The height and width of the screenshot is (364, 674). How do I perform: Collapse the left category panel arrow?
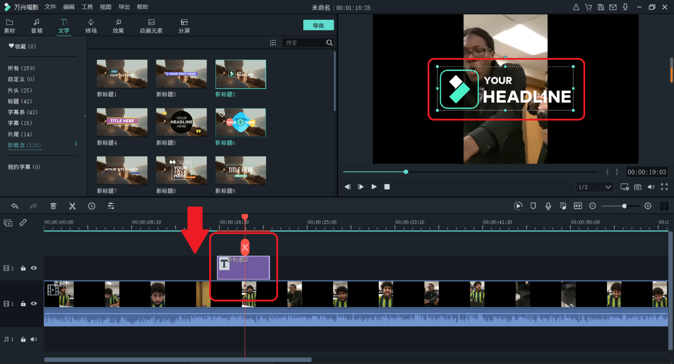click(x=85, y=116)
